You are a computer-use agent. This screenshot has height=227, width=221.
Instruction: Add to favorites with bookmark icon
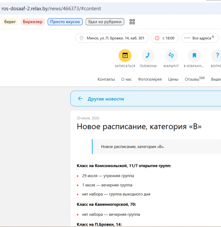tap(194, 55)
